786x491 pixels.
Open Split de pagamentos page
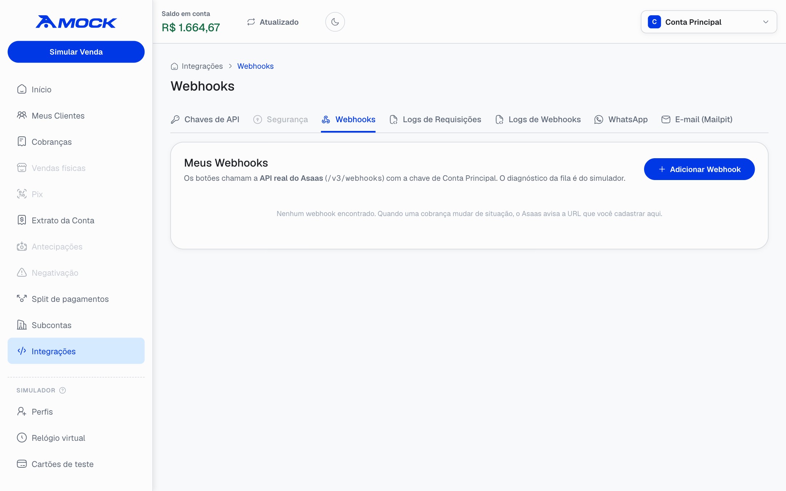76,299
